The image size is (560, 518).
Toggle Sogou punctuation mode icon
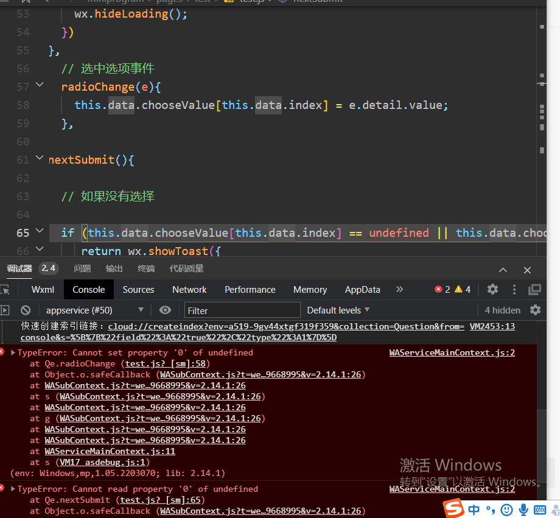click(x=491, y=510)
